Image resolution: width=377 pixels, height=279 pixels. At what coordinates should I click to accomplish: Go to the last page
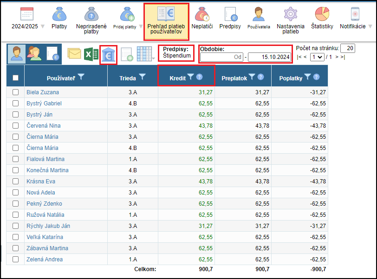[343, 57]
